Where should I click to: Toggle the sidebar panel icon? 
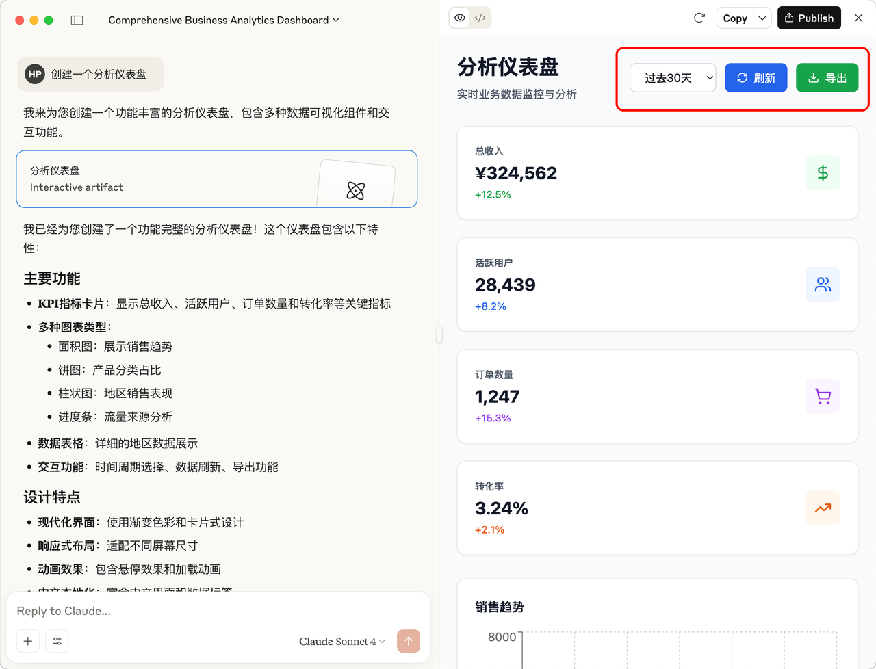click(x=77, y=21)
